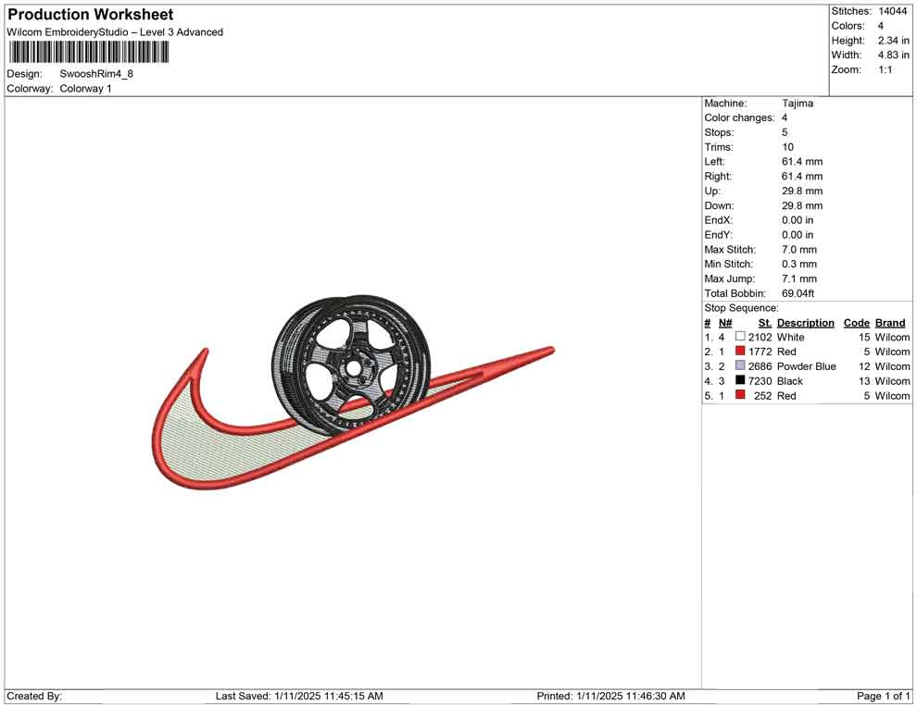917x705 pixels.
Task: Select the red swatch beside stitch 1772
Action: (x=740, y=351)
